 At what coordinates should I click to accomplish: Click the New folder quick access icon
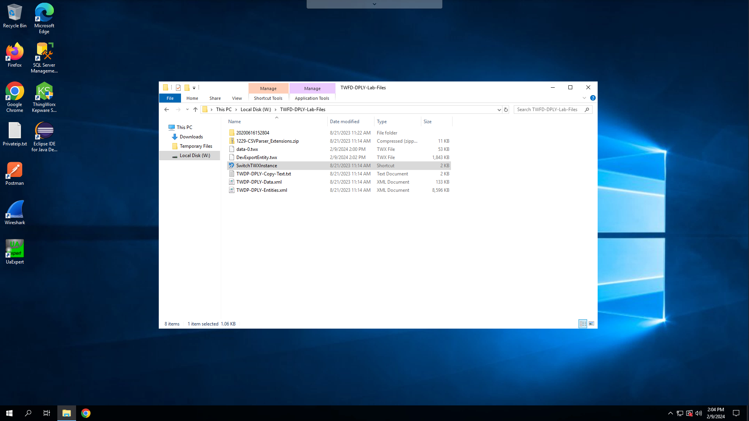187,88
